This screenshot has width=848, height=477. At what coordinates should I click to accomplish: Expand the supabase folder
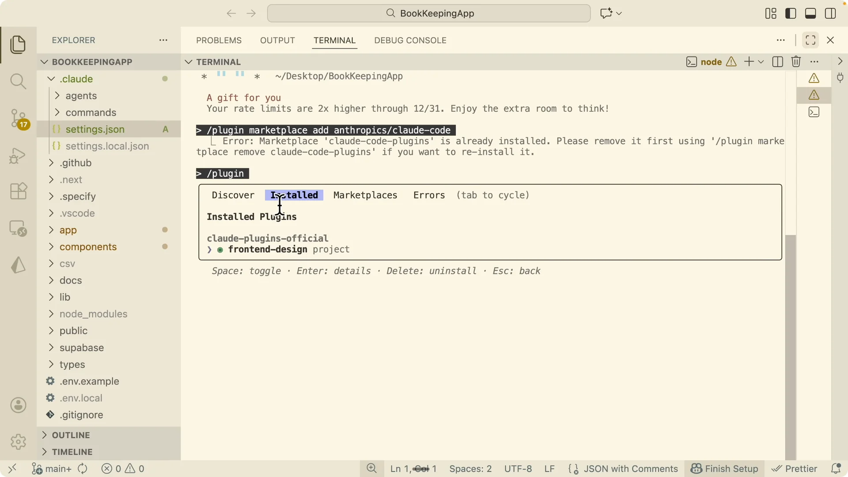(x=82, y=348)
